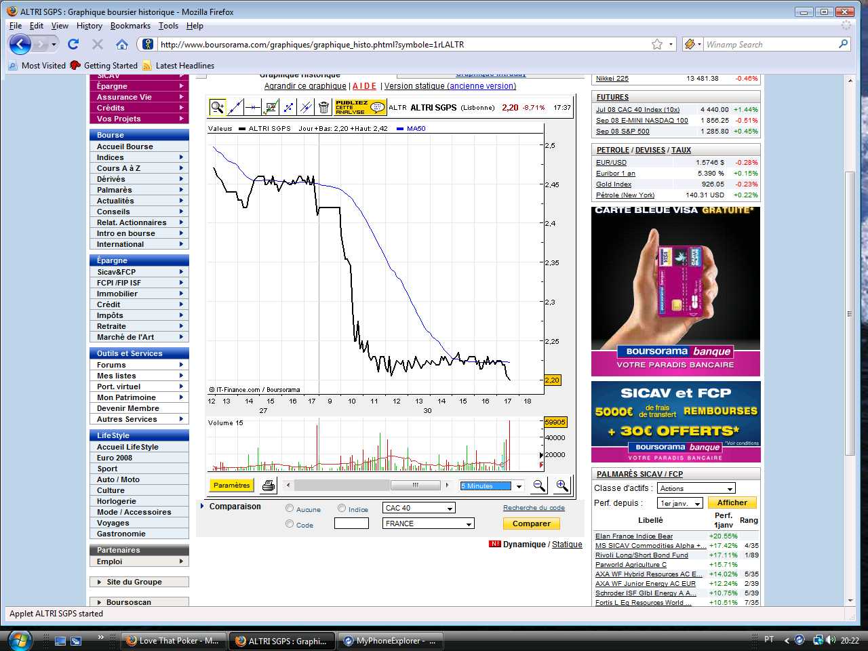This screenshot has height=651, width=868.
Task: Click the Agrandir ce graphique link
Action: (305, 86)
